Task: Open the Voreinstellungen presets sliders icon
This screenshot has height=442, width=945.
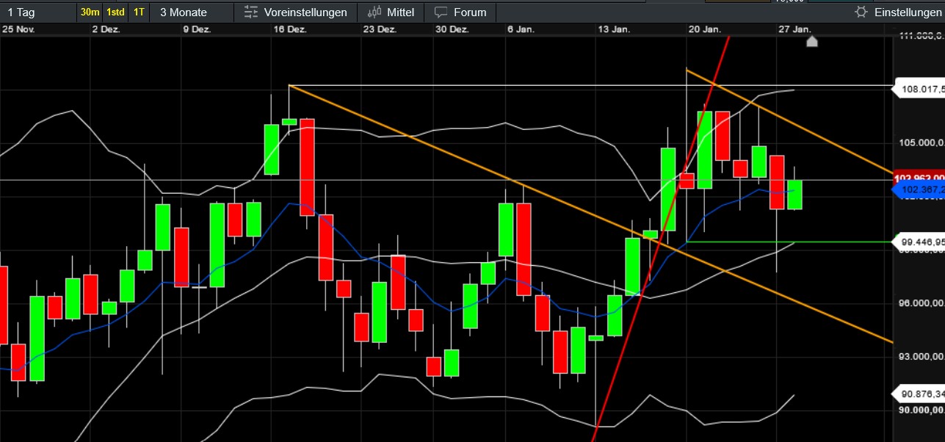Action: [x=251, y=12]
